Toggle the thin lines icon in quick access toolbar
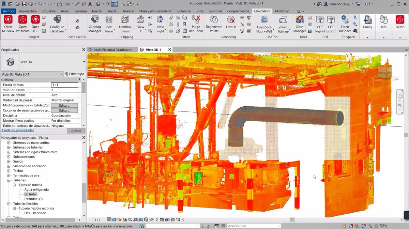 pyautogui.click(x=114, y=4)
